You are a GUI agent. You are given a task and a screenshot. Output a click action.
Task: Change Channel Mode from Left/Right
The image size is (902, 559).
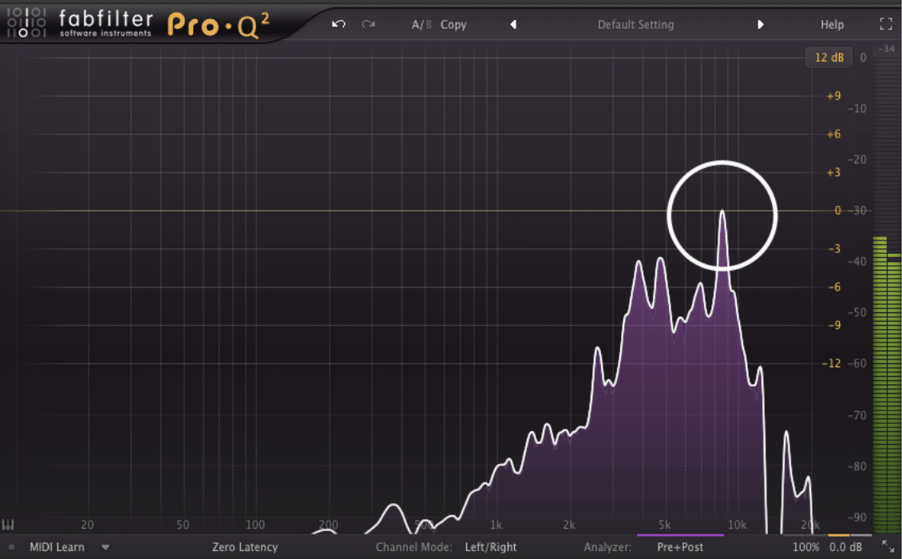point(491,547)
